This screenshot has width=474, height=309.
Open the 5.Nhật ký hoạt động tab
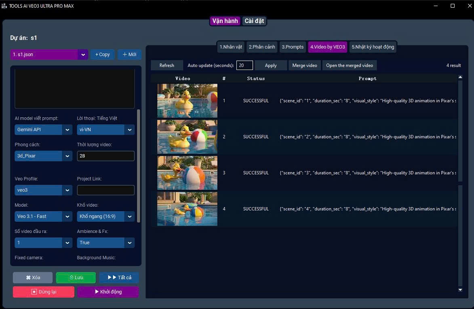(373, 47)
